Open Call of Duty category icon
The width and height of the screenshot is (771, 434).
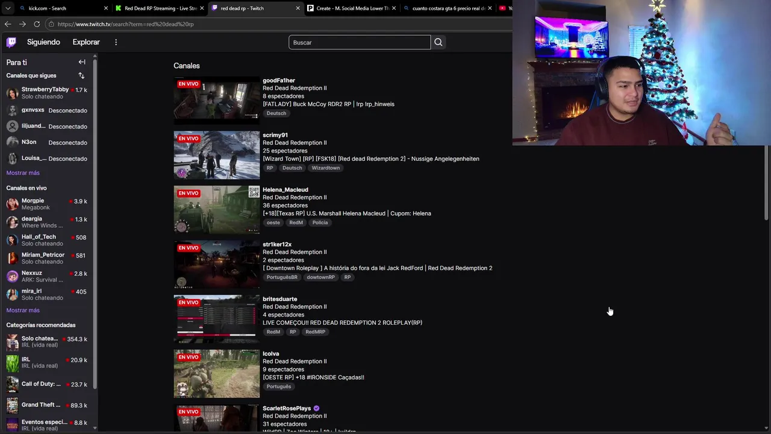tap(12, 384)
